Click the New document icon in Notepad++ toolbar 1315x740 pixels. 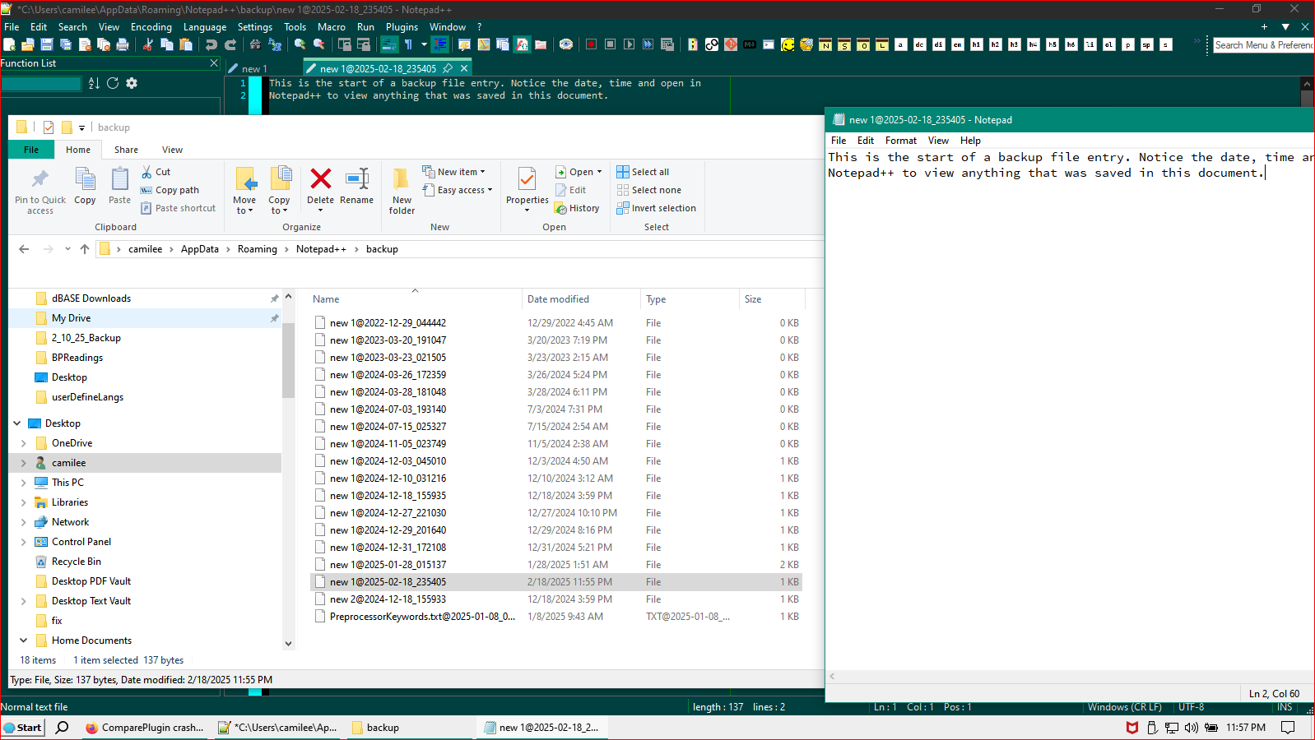click(x=9, y=44)
